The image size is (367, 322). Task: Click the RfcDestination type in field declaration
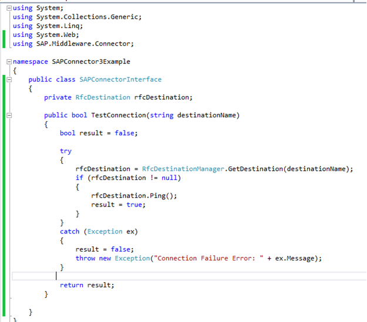pyautogui.click(x=103, y=97)
